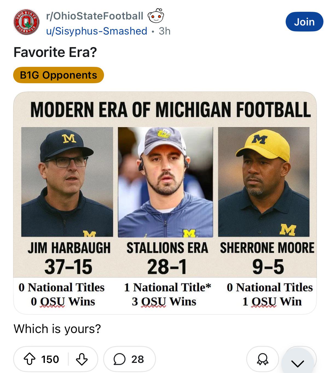Join the OhioStateFootball community

click(x=304, y=22)
